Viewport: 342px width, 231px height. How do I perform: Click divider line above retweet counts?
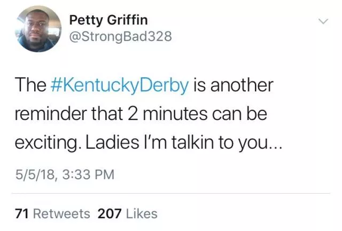(171, 193)
